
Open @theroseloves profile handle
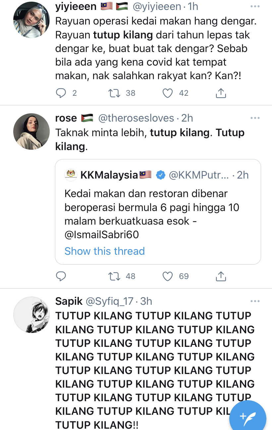[136, 118]
